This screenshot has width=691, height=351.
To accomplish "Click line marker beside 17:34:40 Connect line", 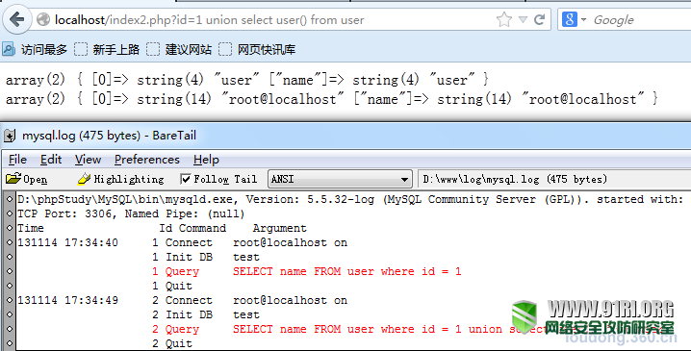I will coord(10,242).
